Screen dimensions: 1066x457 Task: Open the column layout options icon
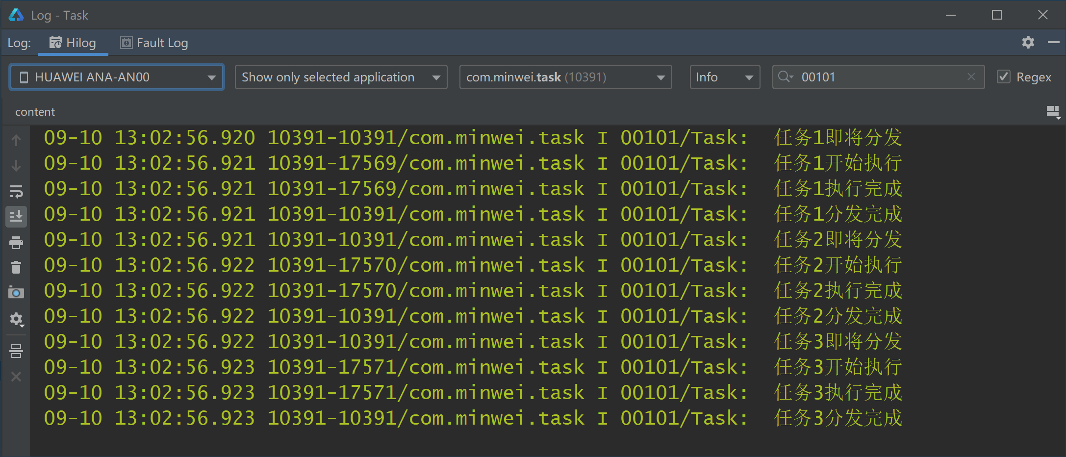1053,112
